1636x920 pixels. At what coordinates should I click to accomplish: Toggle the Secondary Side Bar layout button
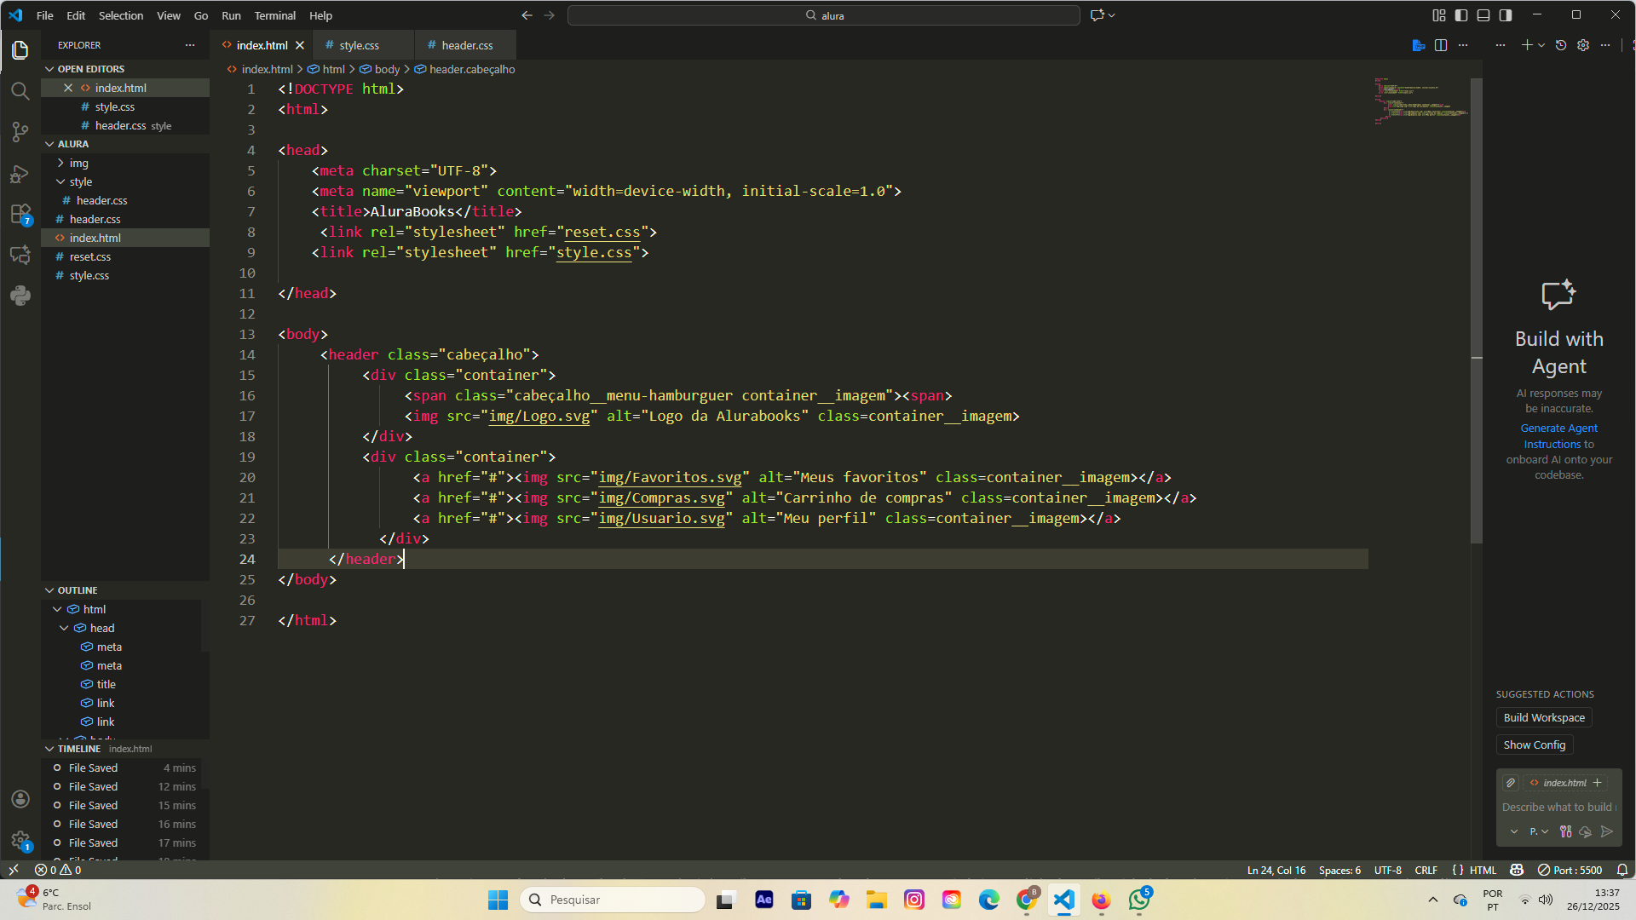click(x=1506, y=15)
